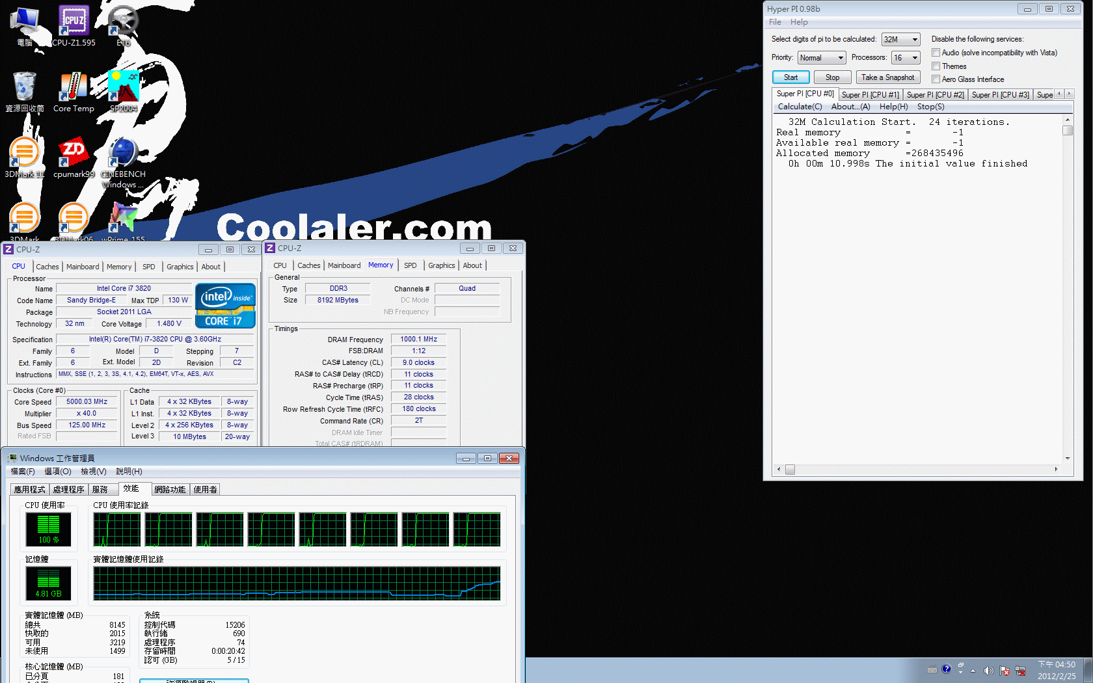Open the About tab in left CPU-Z window
Image resolution: width=1093 pixels, height=683 pixels.
tap(211, 267)
